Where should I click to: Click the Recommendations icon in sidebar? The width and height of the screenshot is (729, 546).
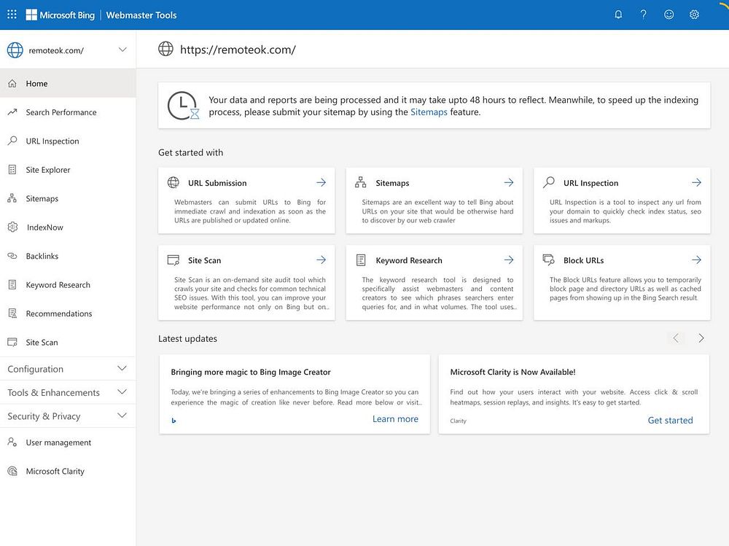click(12, 313)
